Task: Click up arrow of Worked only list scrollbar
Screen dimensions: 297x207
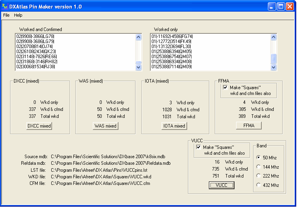Action: point(274,37)
